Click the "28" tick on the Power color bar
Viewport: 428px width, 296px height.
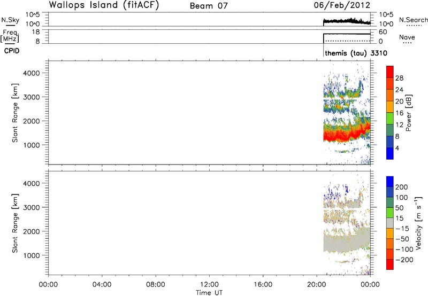coord(399,78)
